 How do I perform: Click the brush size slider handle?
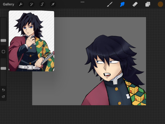[x=3, y=40]
